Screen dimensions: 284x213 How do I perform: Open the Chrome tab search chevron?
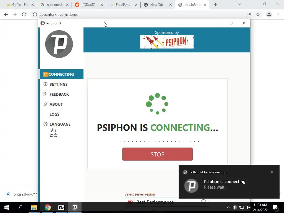[239, 4]
